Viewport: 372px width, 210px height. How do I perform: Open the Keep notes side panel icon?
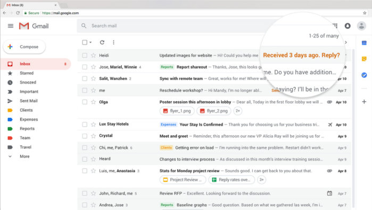pos(364,59)
